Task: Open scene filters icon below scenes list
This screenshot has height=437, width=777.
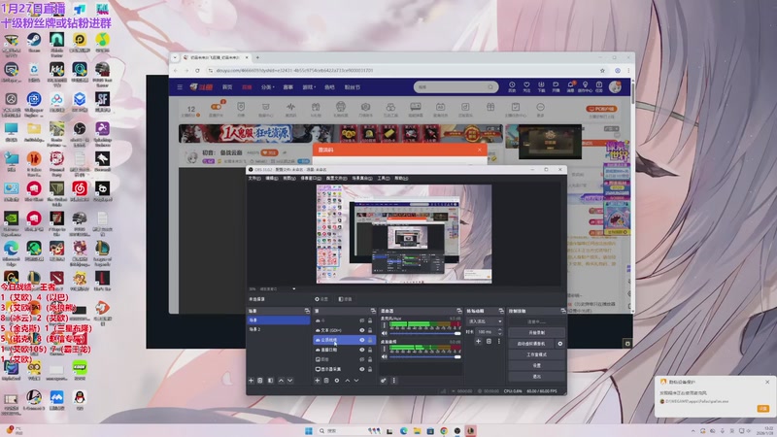Action: [271, 381]
